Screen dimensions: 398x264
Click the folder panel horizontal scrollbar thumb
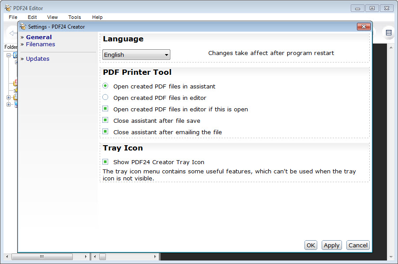tap(42, 257)
